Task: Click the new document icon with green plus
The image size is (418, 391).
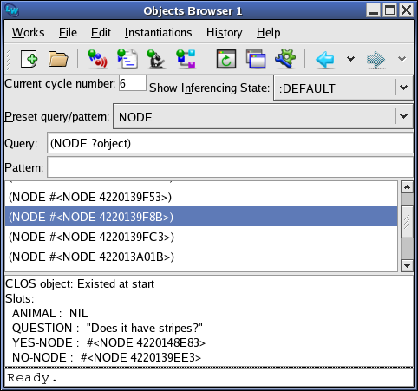Action: pyautogui.click(x=29, y=59)
